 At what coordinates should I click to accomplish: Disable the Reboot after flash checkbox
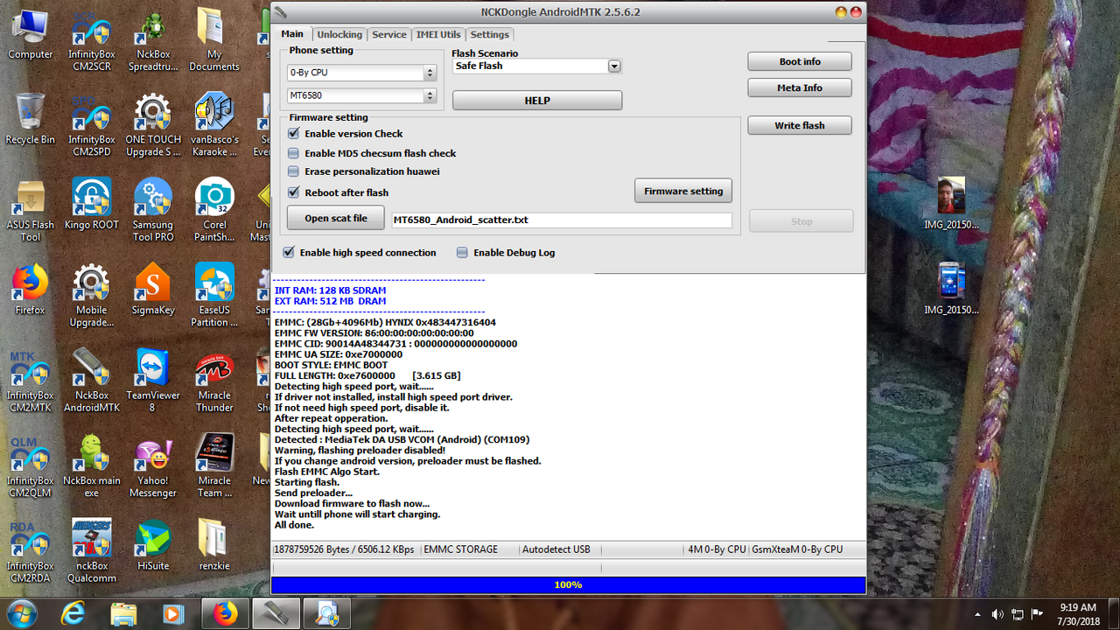(293, 192)
